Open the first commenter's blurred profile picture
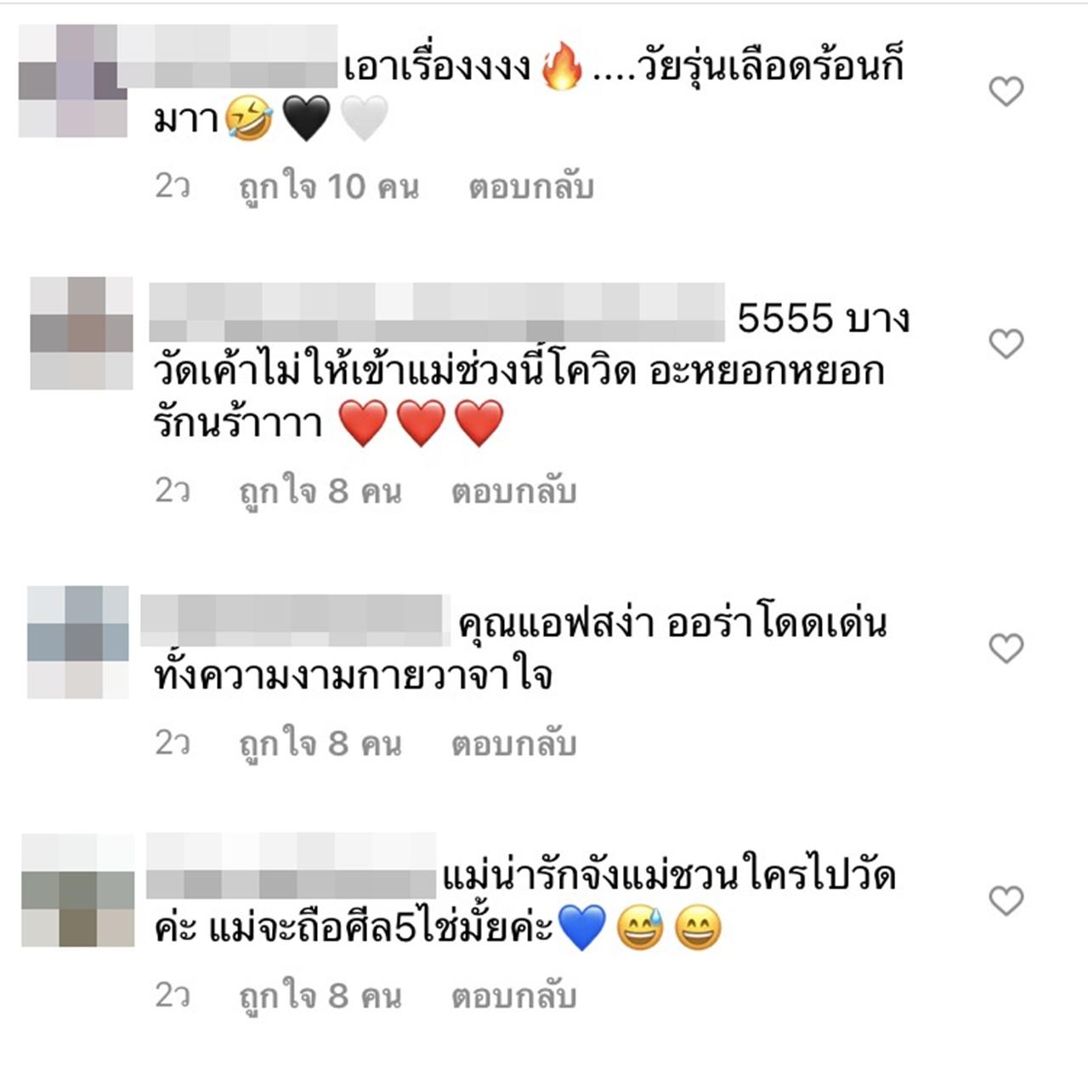The width and height of the screenshot is (1088, 1072). [73, 81]
